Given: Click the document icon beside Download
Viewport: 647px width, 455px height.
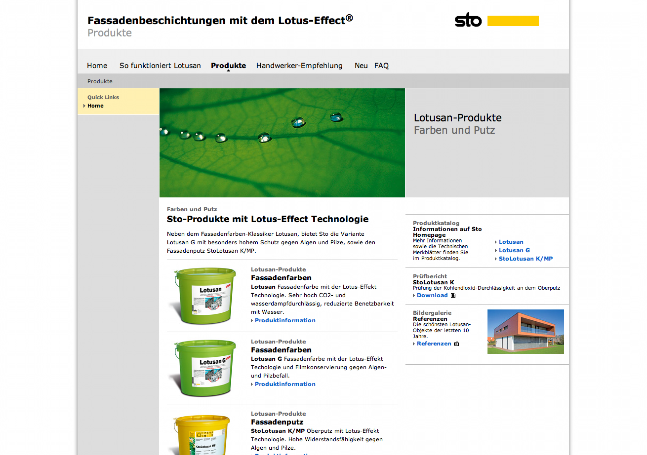Looking at the screenshot, I should coord(453,295).
